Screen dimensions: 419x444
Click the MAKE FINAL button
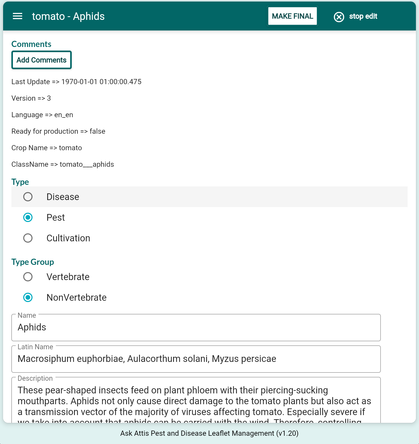[x=293, y=16]
